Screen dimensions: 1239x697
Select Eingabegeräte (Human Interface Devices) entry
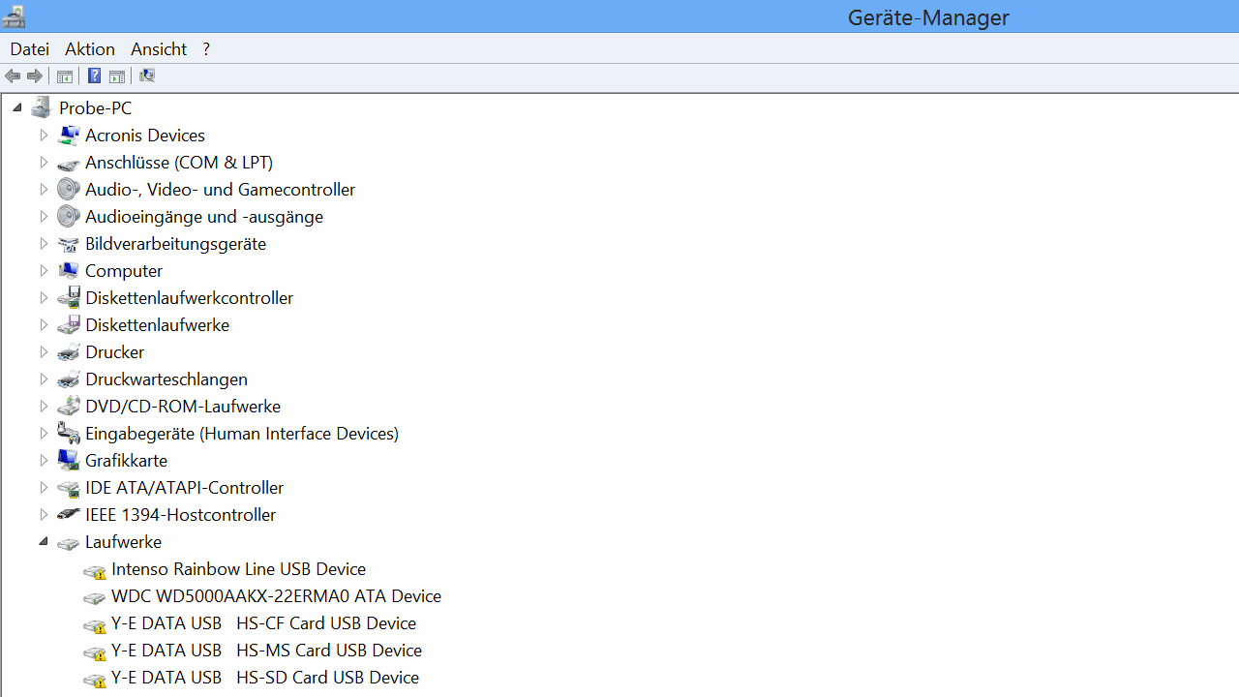click(x=241, y=434)
